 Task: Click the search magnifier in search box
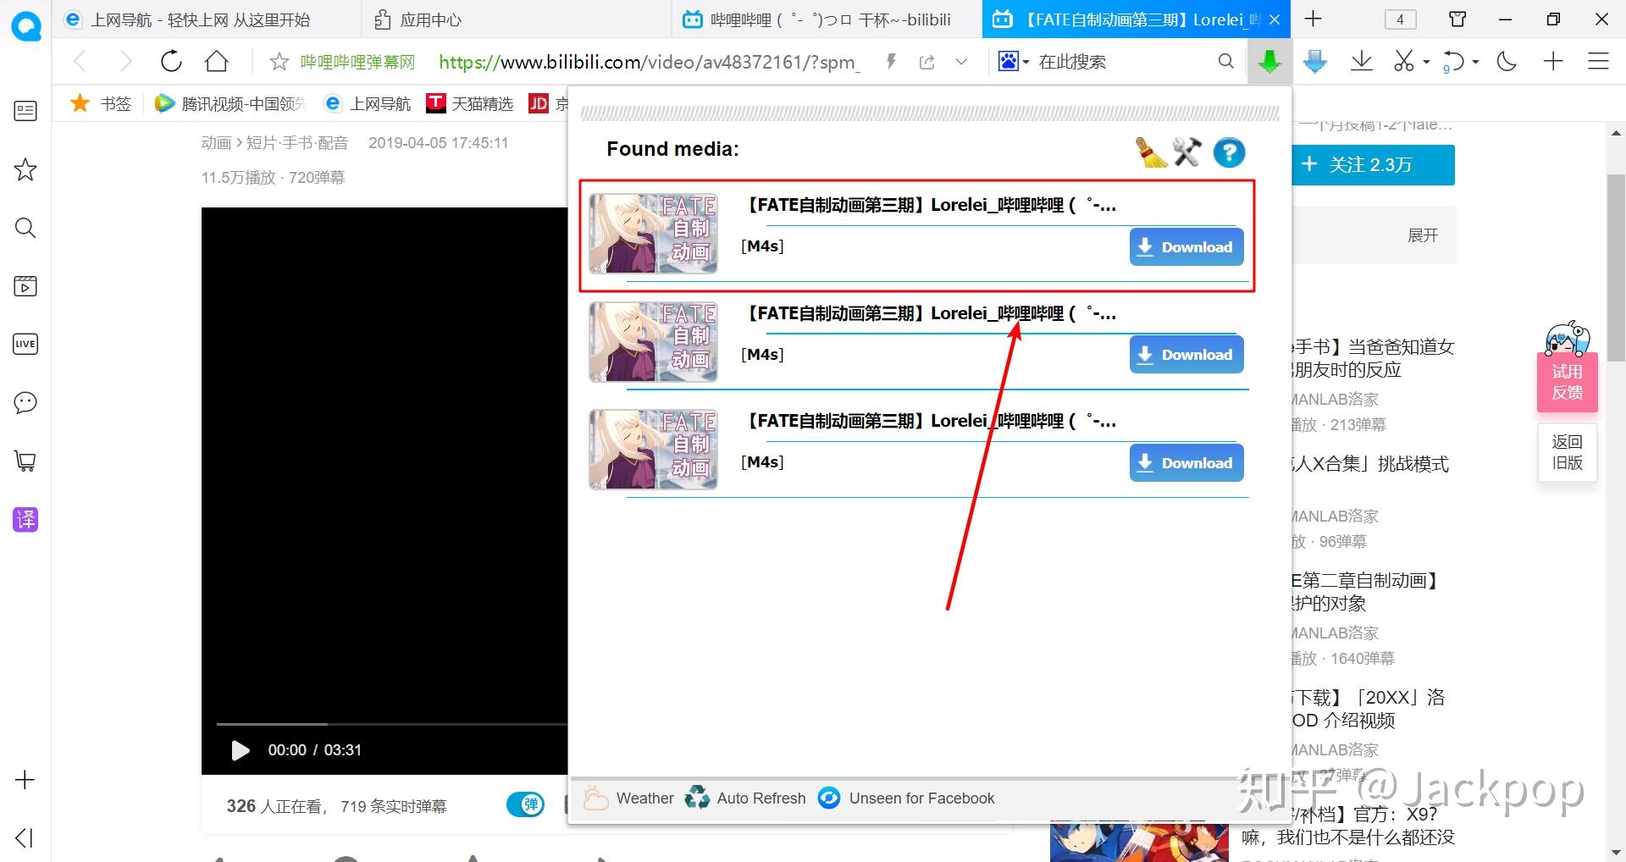tap(1225, 61)
